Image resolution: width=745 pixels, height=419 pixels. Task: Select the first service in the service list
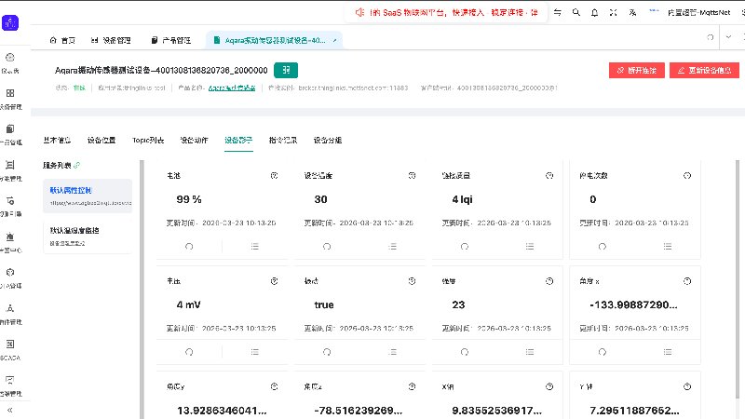pyautogui.click(x=88, y=196)
